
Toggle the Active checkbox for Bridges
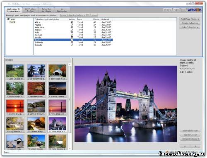point(72,40)
